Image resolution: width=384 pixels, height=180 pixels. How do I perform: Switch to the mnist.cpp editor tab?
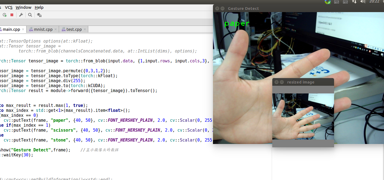click(43, 29)
